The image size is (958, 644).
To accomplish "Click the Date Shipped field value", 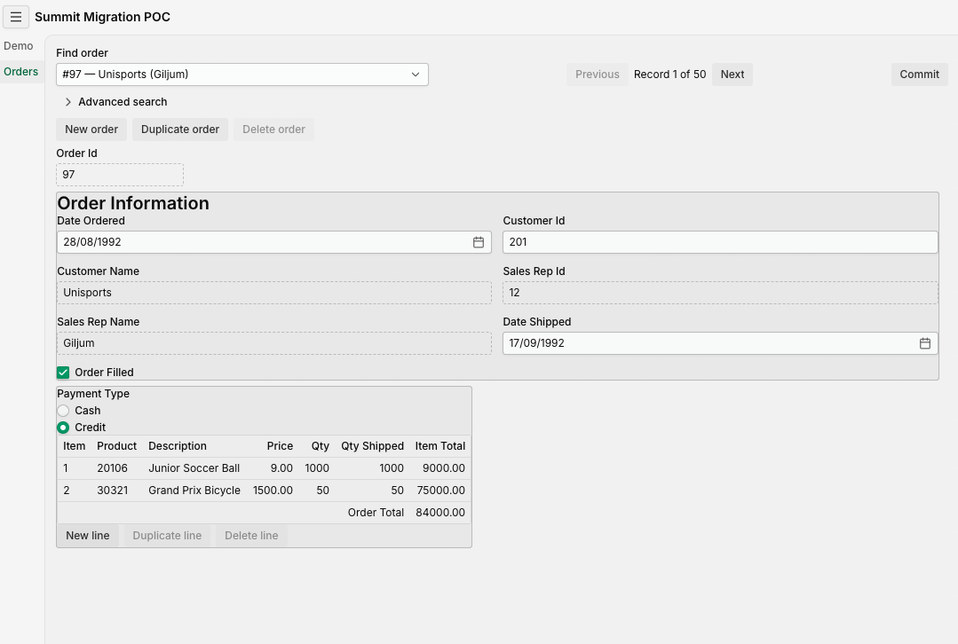I will click(536, 343).
